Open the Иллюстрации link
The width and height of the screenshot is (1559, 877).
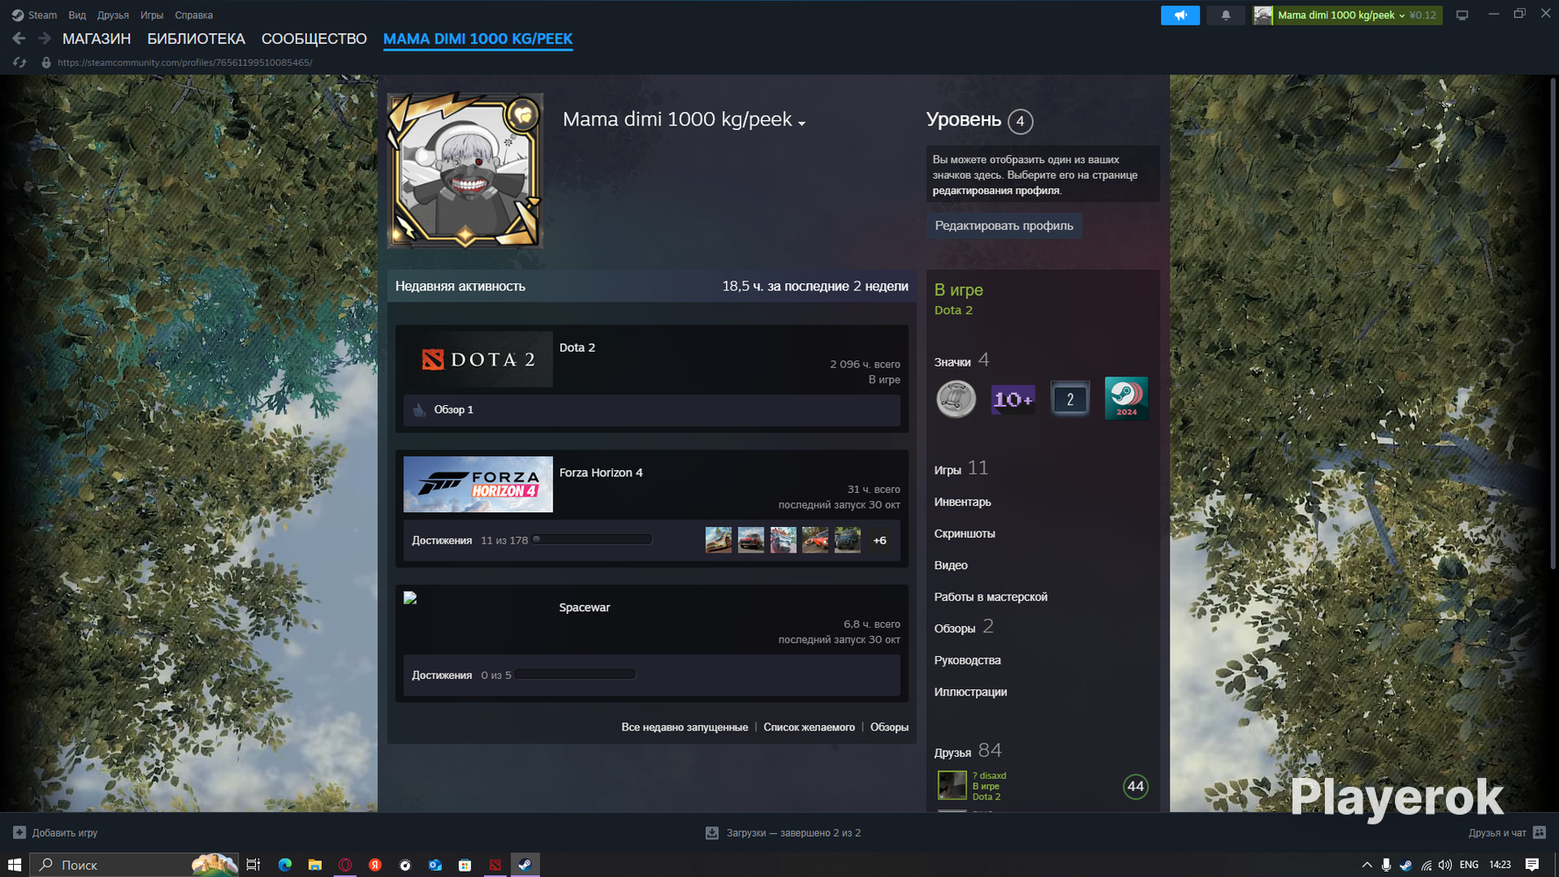pyautogui.click(x=971, y=691)
